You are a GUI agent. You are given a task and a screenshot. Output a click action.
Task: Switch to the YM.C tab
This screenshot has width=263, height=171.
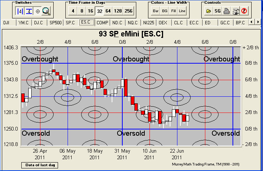(x=24, y=23)
